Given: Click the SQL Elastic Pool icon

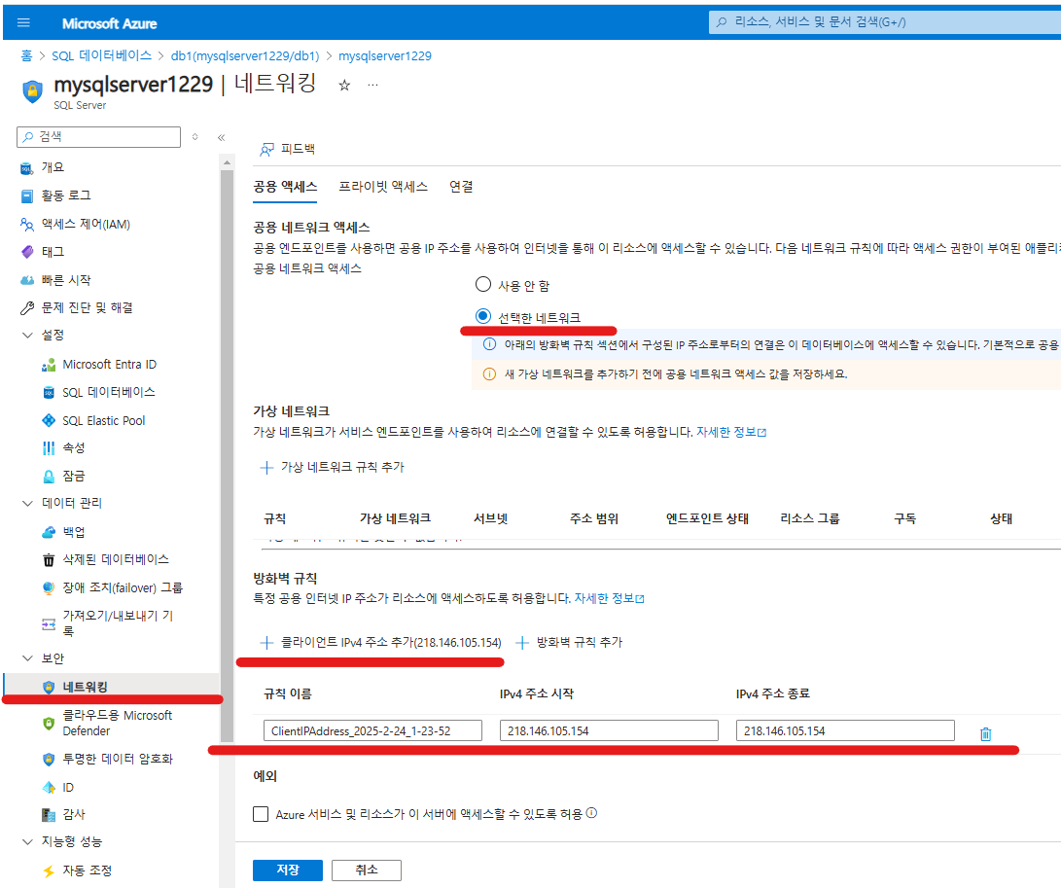Looking at the screenshot, I should click(49, 420).
